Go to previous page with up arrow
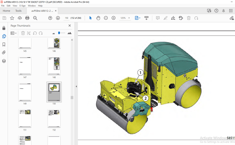The height and width of the screenshot is (145, 235). click(x=50, y=18)
